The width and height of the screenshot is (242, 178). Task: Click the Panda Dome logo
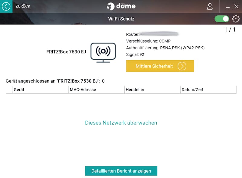(121, 6)
